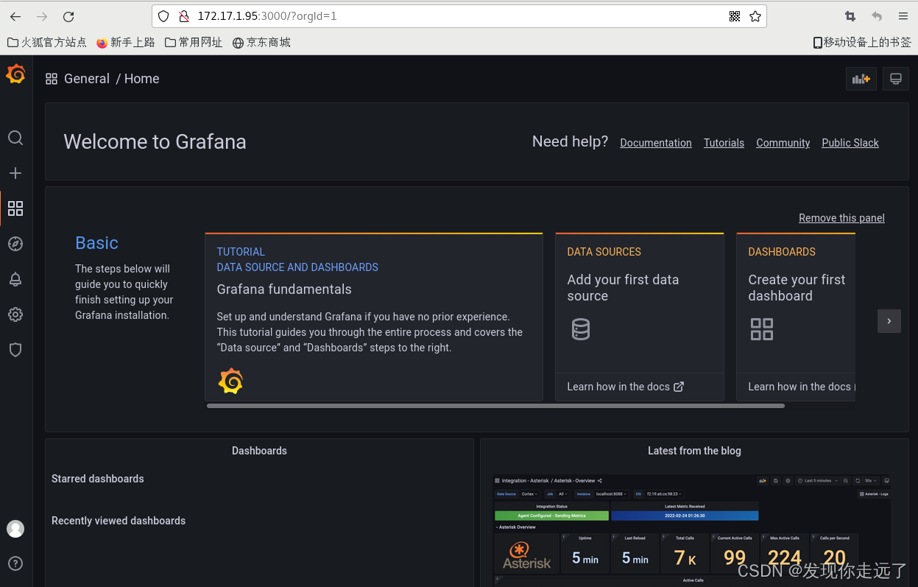Click Starred dashboards heading
Image resolution: width=918 pixels, height=587 pixels.
98,479
